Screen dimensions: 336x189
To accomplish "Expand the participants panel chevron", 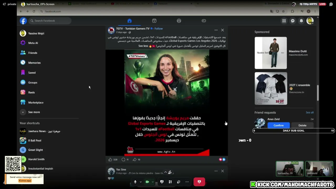I will click(x=165, y=172).
